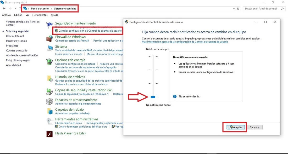Screen dimensions: 288x154
Task: Select Sistema y seguridad breadcrumb segment
Action: click(x=65, y=9)
